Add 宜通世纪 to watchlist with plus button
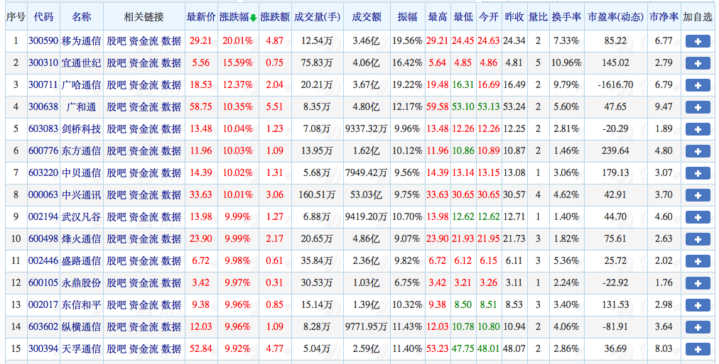The image size is (719, 364). pos(698,63)
